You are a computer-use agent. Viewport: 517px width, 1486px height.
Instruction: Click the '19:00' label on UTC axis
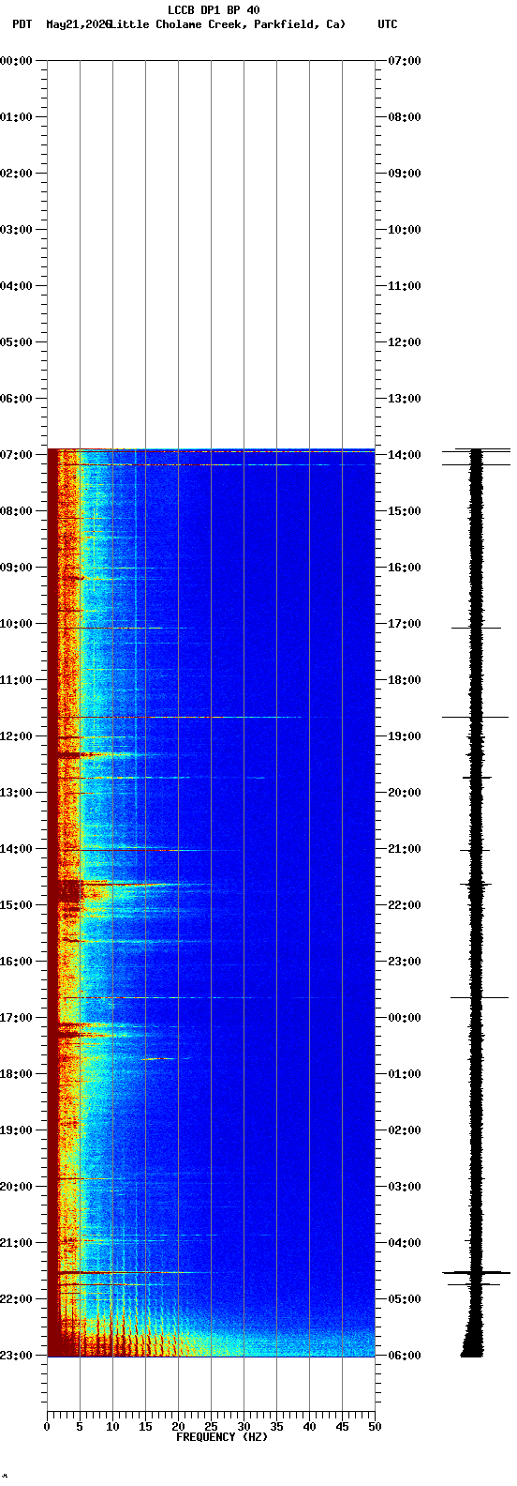pyautogui.click(x=404, y=736)
